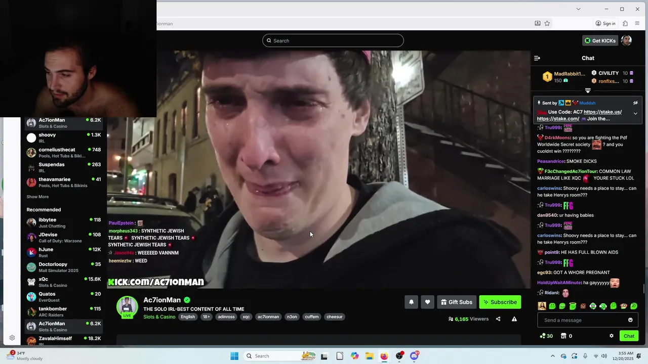Open JDevise recommended channel
Screen dimensions: 648x364
coord(64,238)
